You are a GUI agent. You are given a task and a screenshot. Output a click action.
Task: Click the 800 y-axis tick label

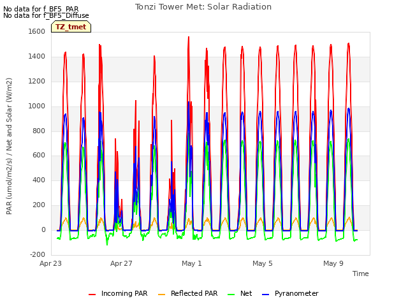(39, 131)
